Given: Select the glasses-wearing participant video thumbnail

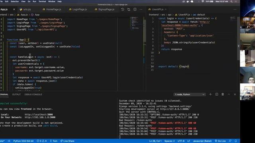Looking at the screenshot, I should click(247, 75).
